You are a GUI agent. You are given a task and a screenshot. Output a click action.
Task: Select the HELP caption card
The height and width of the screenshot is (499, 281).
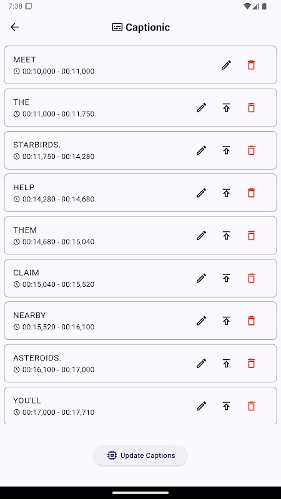click(x=140, y=193)
